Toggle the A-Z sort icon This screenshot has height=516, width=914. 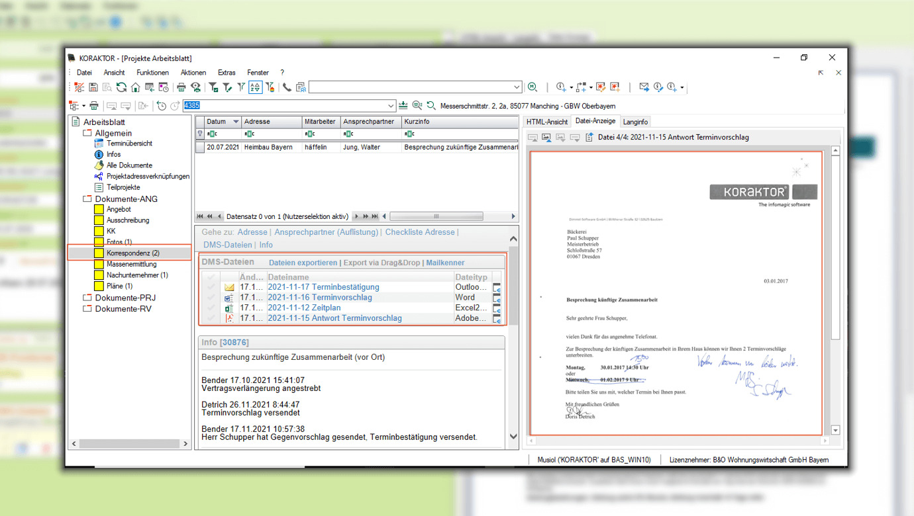[x=255, y=87]
